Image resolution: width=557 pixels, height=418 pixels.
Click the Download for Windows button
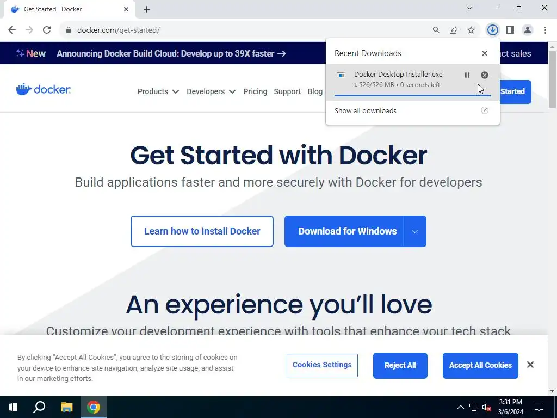click(344, 231)
